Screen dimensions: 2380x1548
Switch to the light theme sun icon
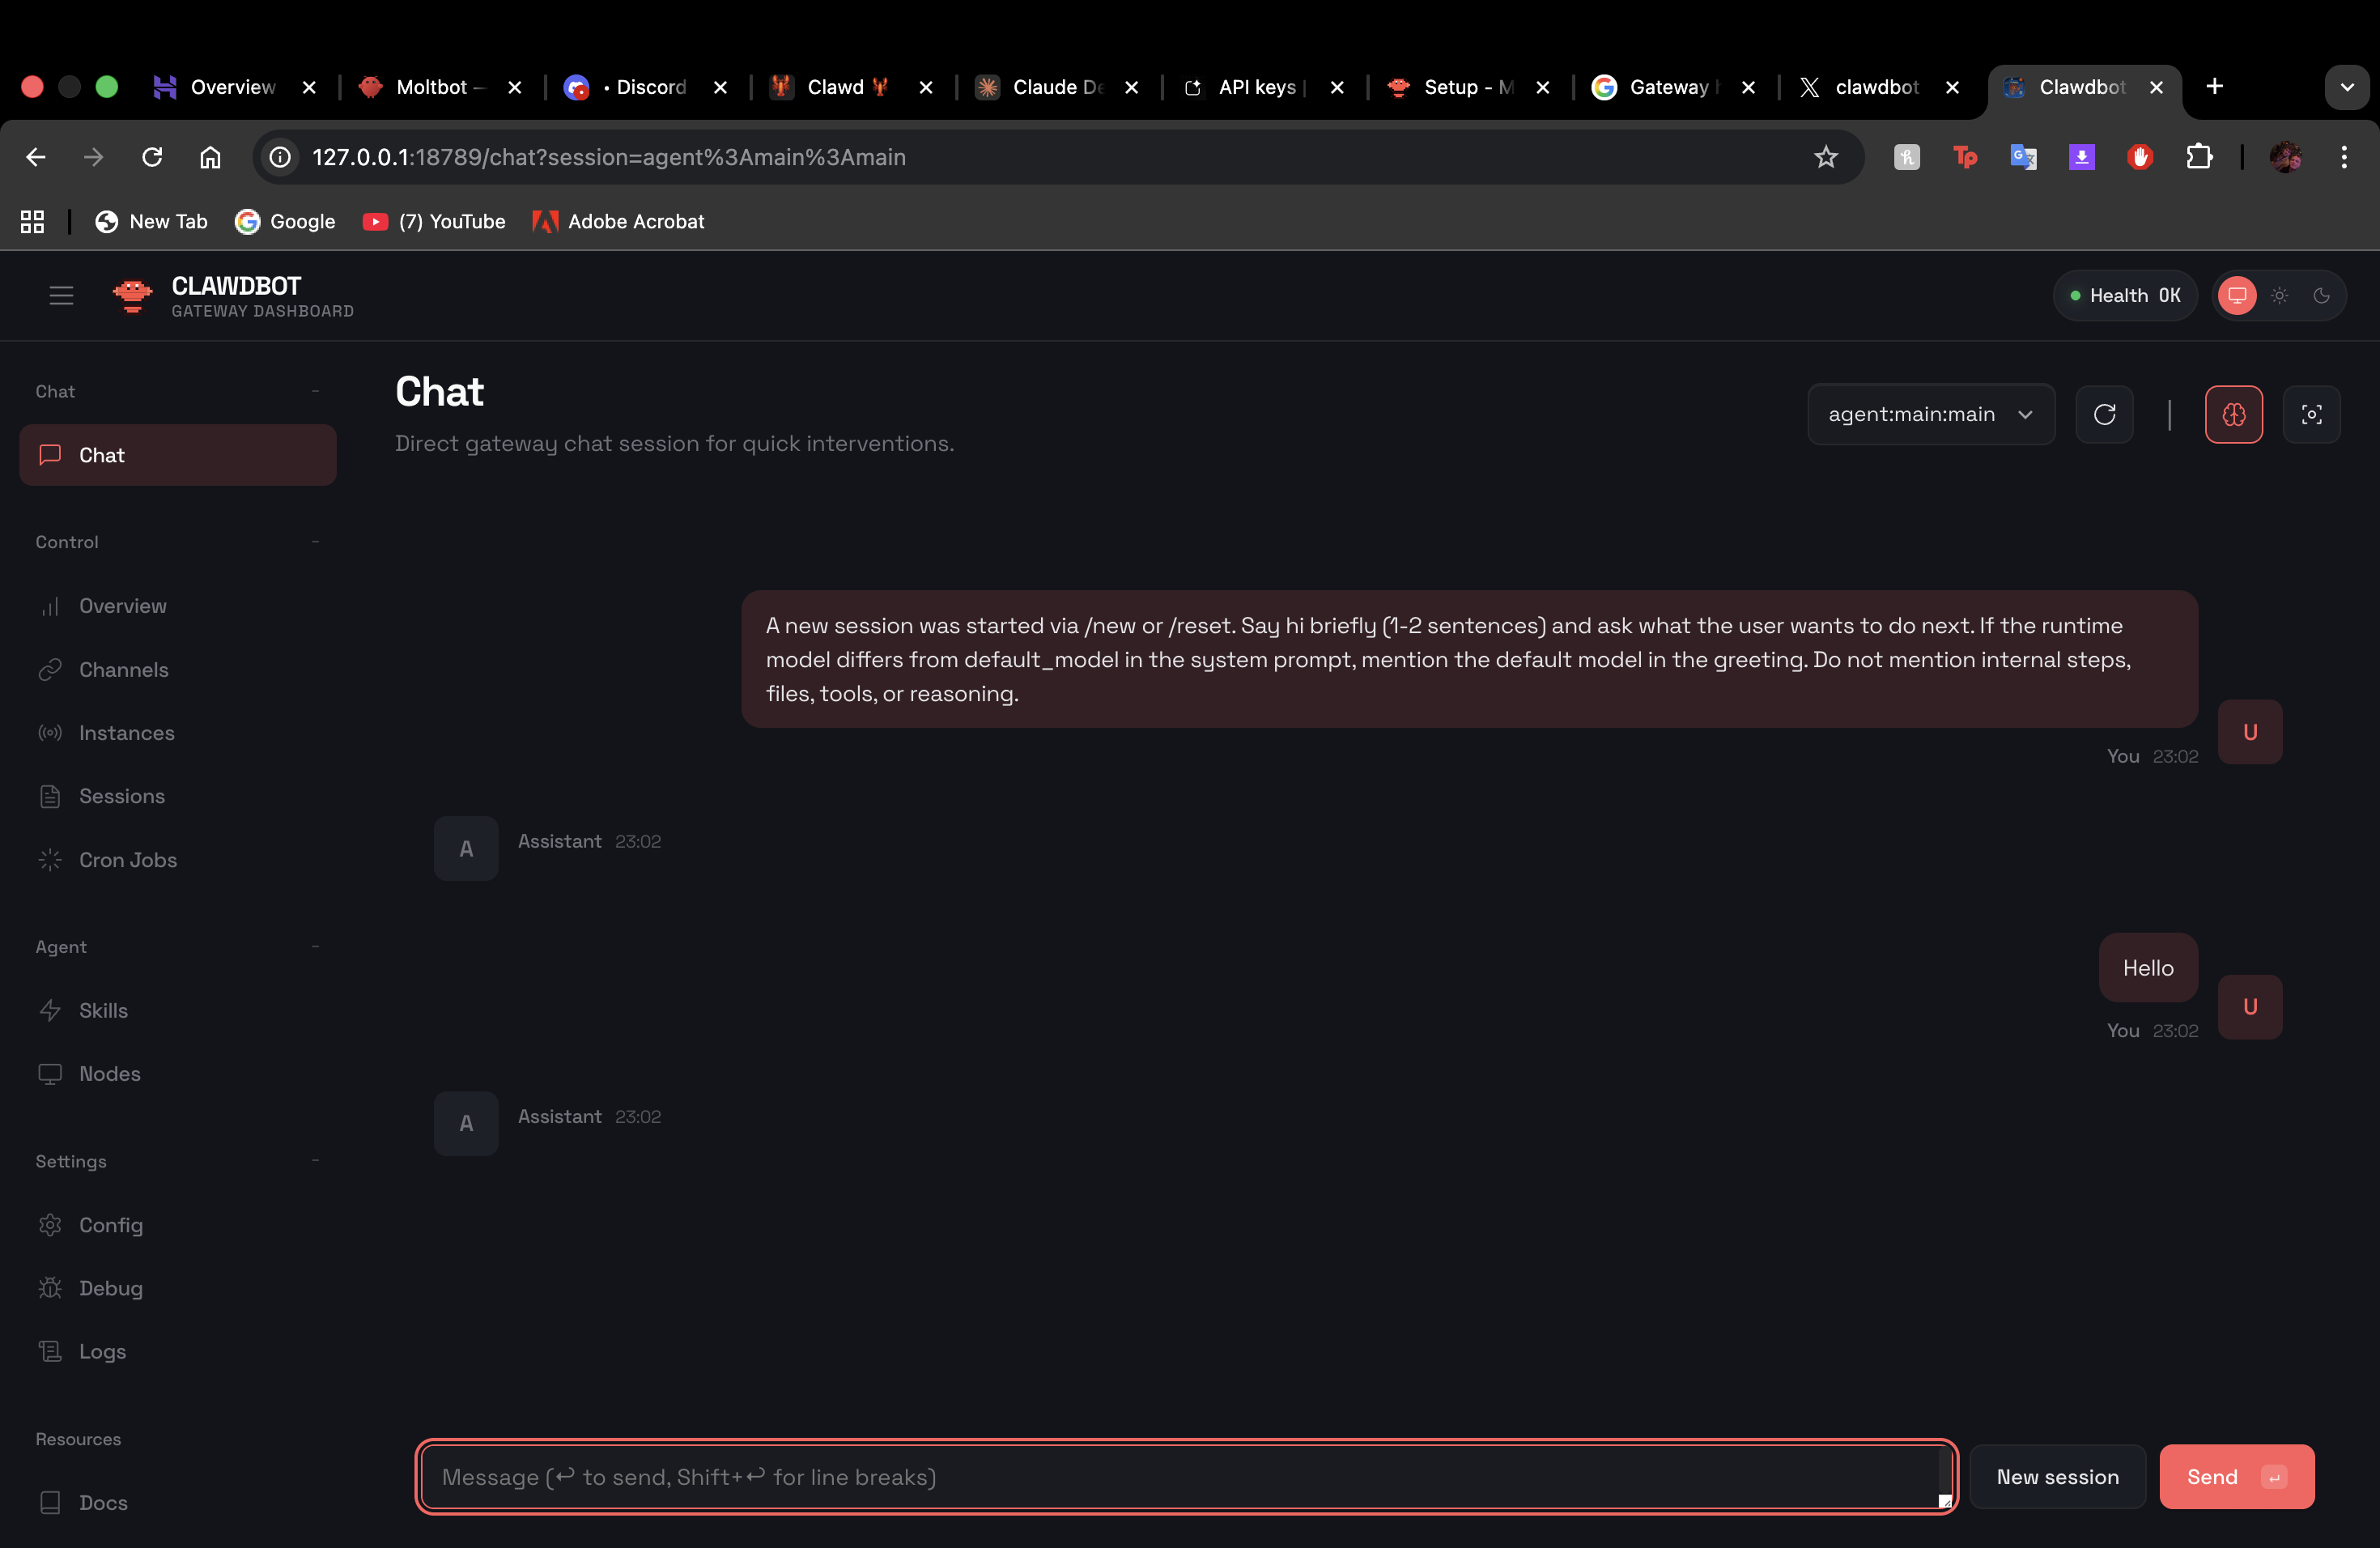coord(2279,296)
